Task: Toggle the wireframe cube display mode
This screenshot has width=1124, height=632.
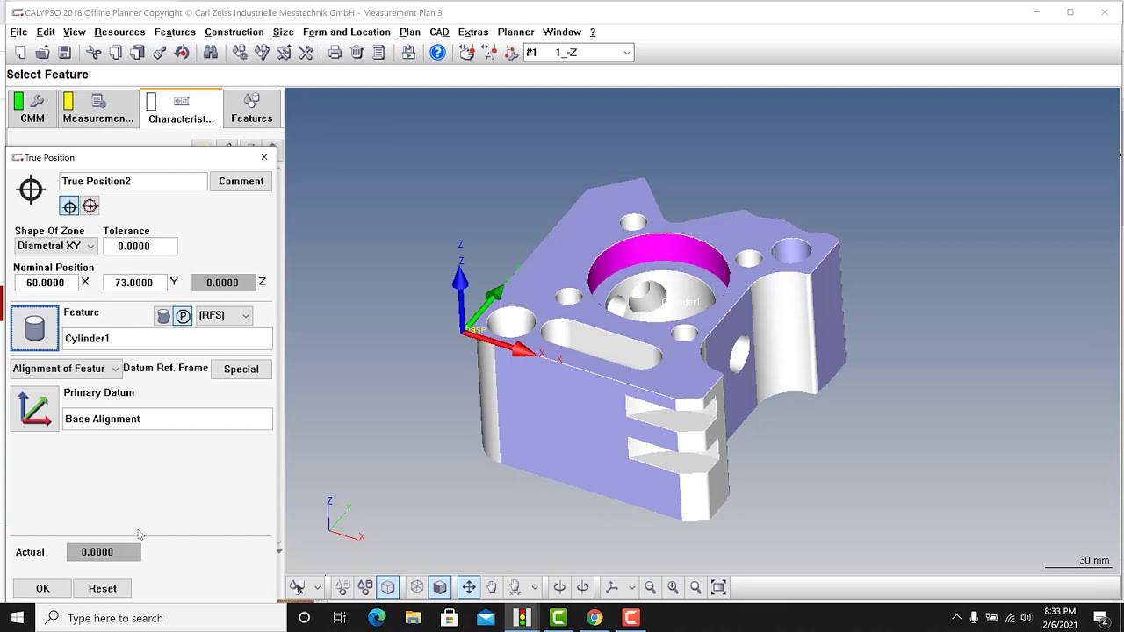Action: (417, 587)
